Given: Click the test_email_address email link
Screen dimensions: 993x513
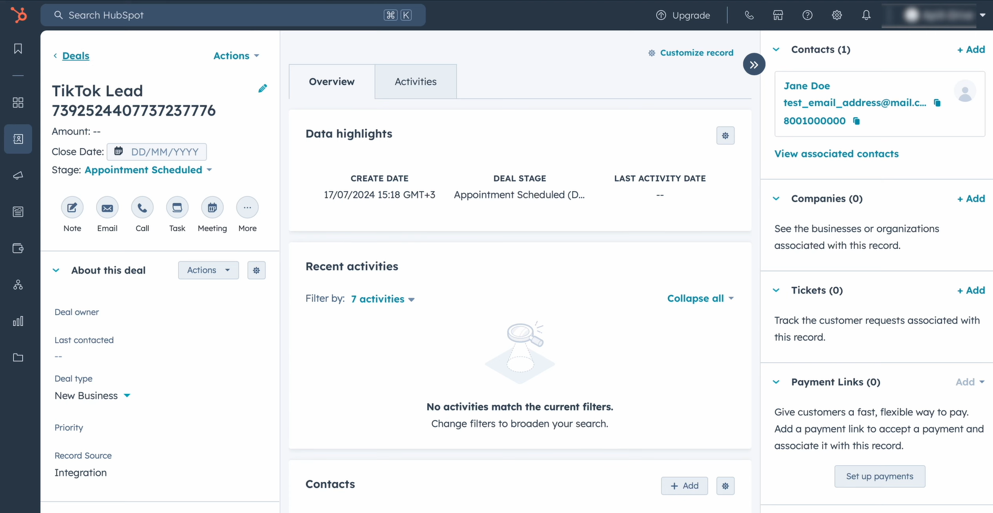Looking at the screenshot, I should coord(855,103).
